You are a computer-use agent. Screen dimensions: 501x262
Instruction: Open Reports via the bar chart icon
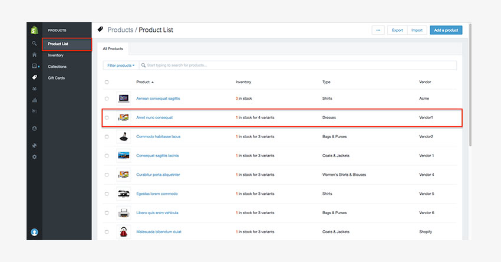click(34, 100)
